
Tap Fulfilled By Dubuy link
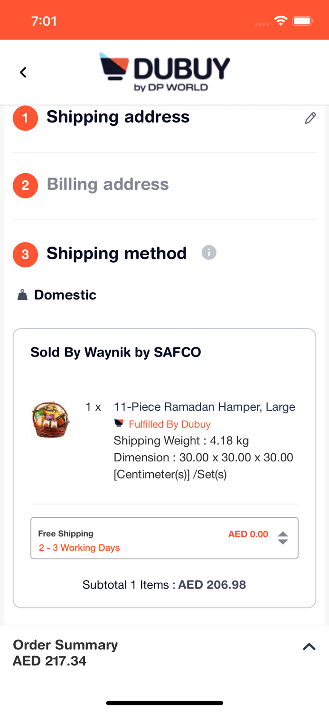pos(169,424)
